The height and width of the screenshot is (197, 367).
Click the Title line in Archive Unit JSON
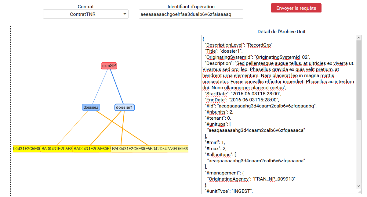[223, 51]
